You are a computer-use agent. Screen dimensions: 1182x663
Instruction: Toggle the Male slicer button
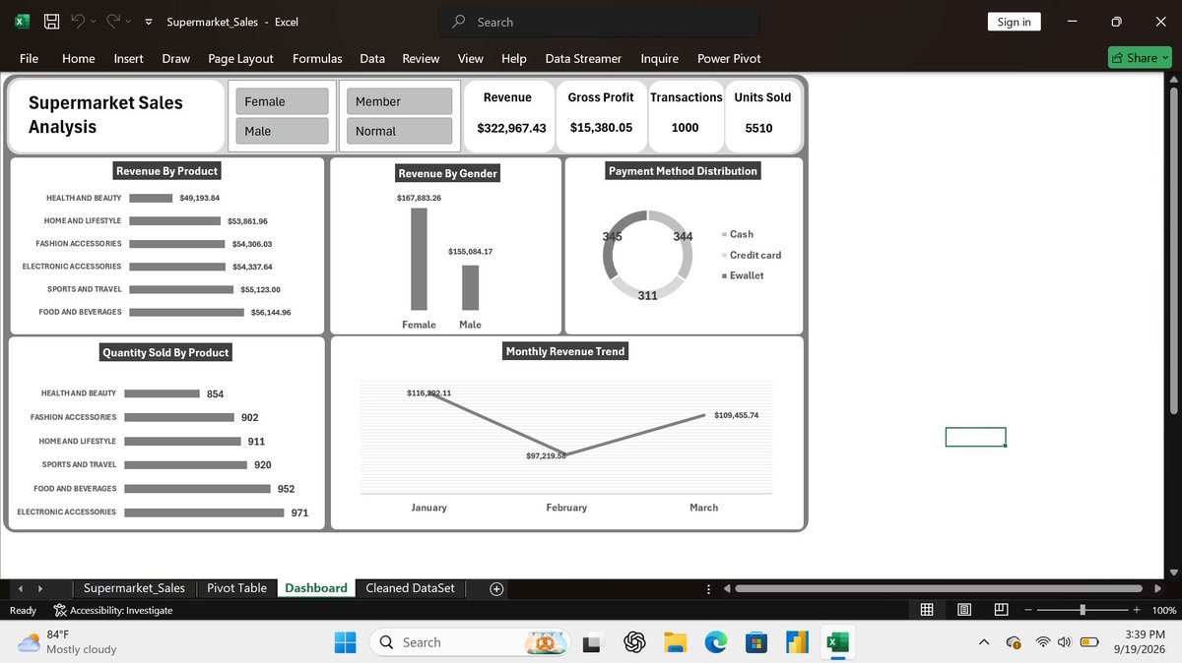(x=282, y=131)
